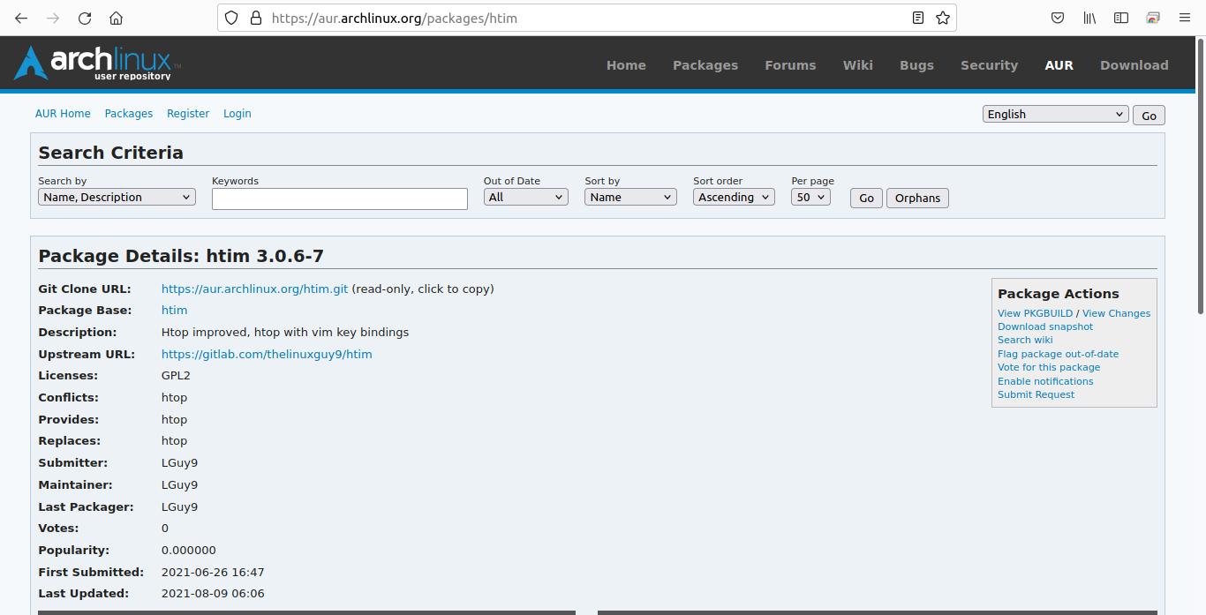Open the Packages nav item
Screen dimensions: 1206x615
(x=705, y=65)
